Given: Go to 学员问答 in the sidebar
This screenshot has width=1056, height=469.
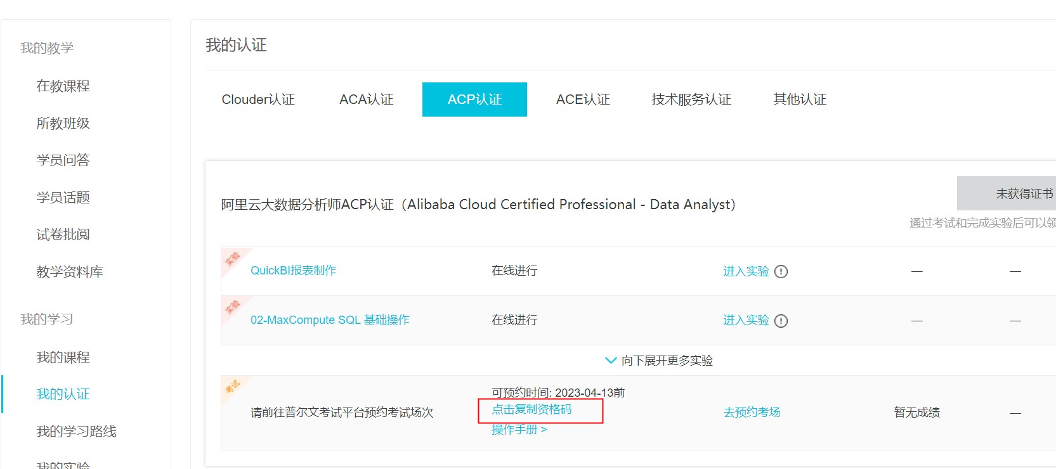Looking at the screenshot, I should (x=63, y=160).
